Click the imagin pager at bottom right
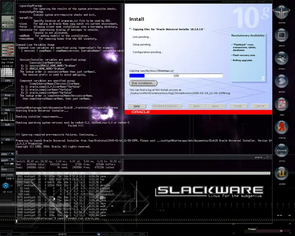Image resolution: width=295 pixels, height=236 pixels. [268, 230]
